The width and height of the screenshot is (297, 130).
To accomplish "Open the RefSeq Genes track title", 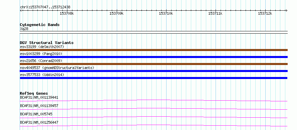I will tap(34, 93).
